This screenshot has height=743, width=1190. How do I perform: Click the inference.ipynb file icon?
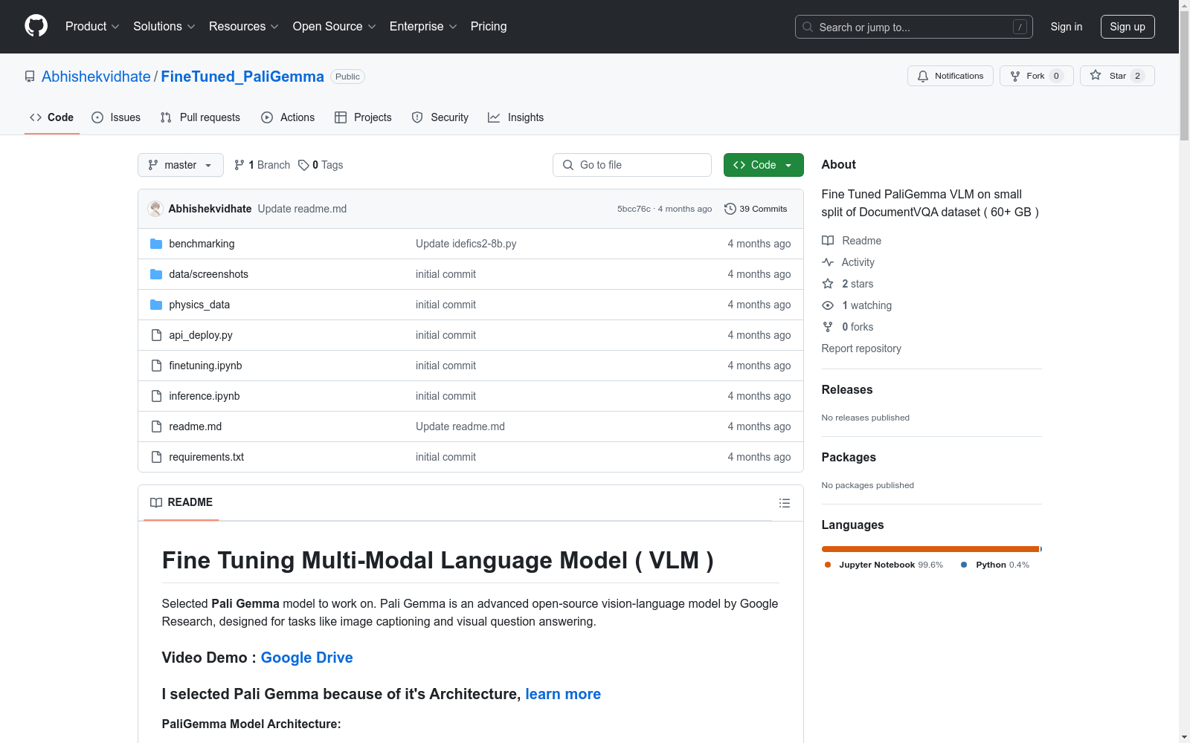[x=156, y=396]
